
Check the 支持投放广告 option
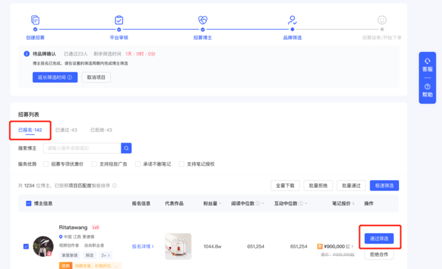coord(95,164)
